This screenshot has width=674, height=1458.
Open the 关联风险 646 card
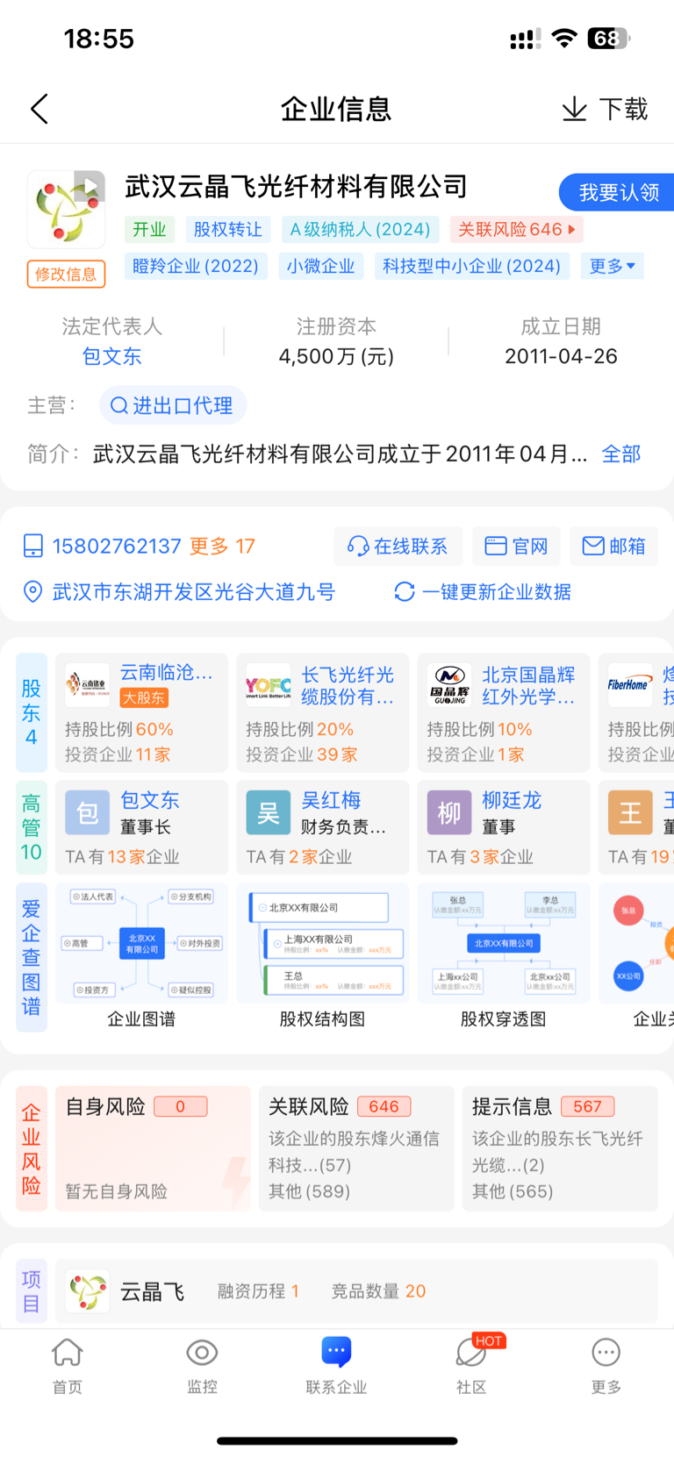(x=356, y=1148)
